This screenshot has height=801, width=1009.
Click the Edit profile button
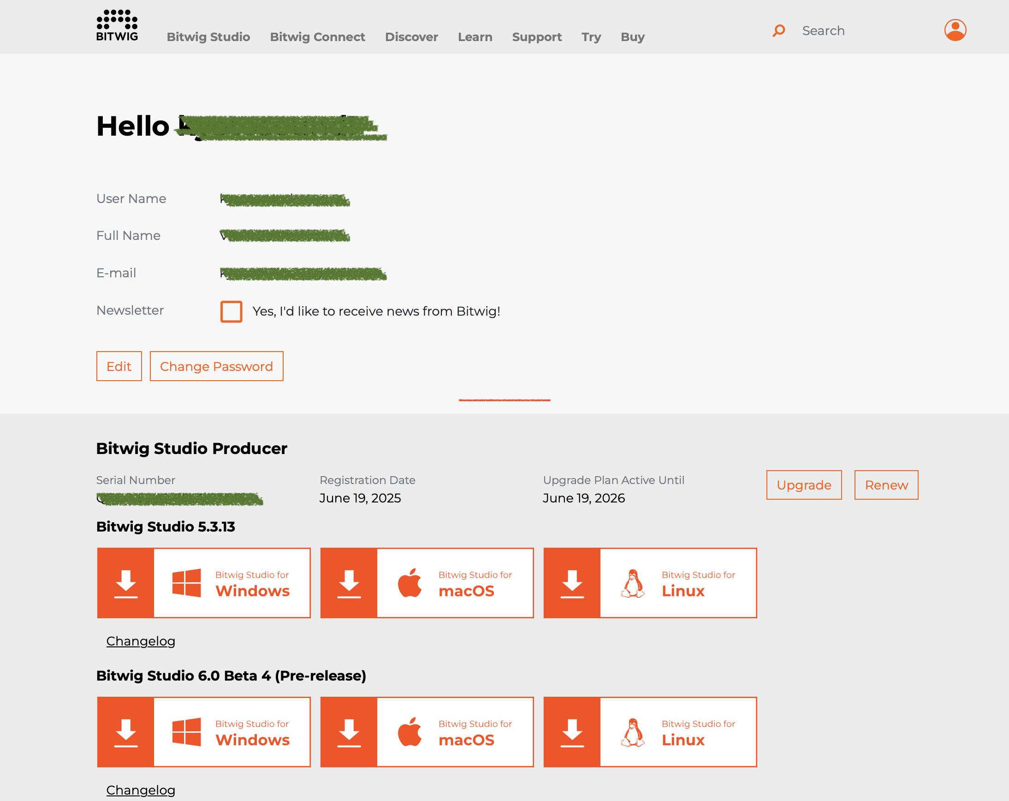click(x=119, y=366)
